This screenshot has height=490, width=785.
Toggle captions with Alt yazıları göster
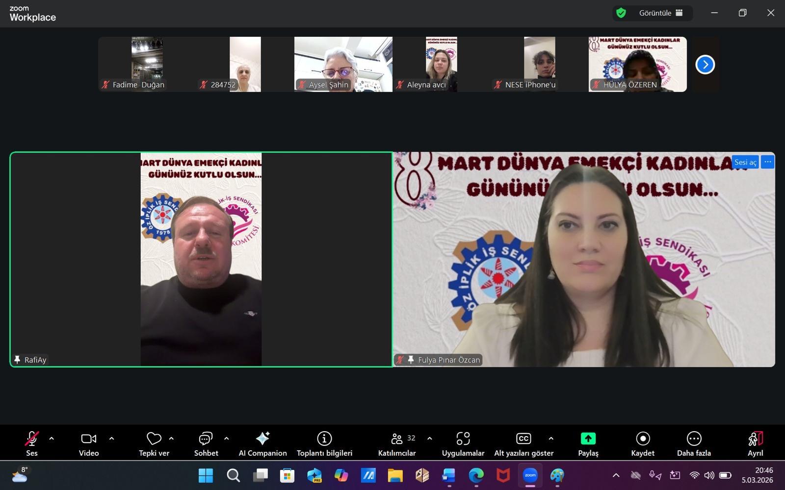pos(523,443)
